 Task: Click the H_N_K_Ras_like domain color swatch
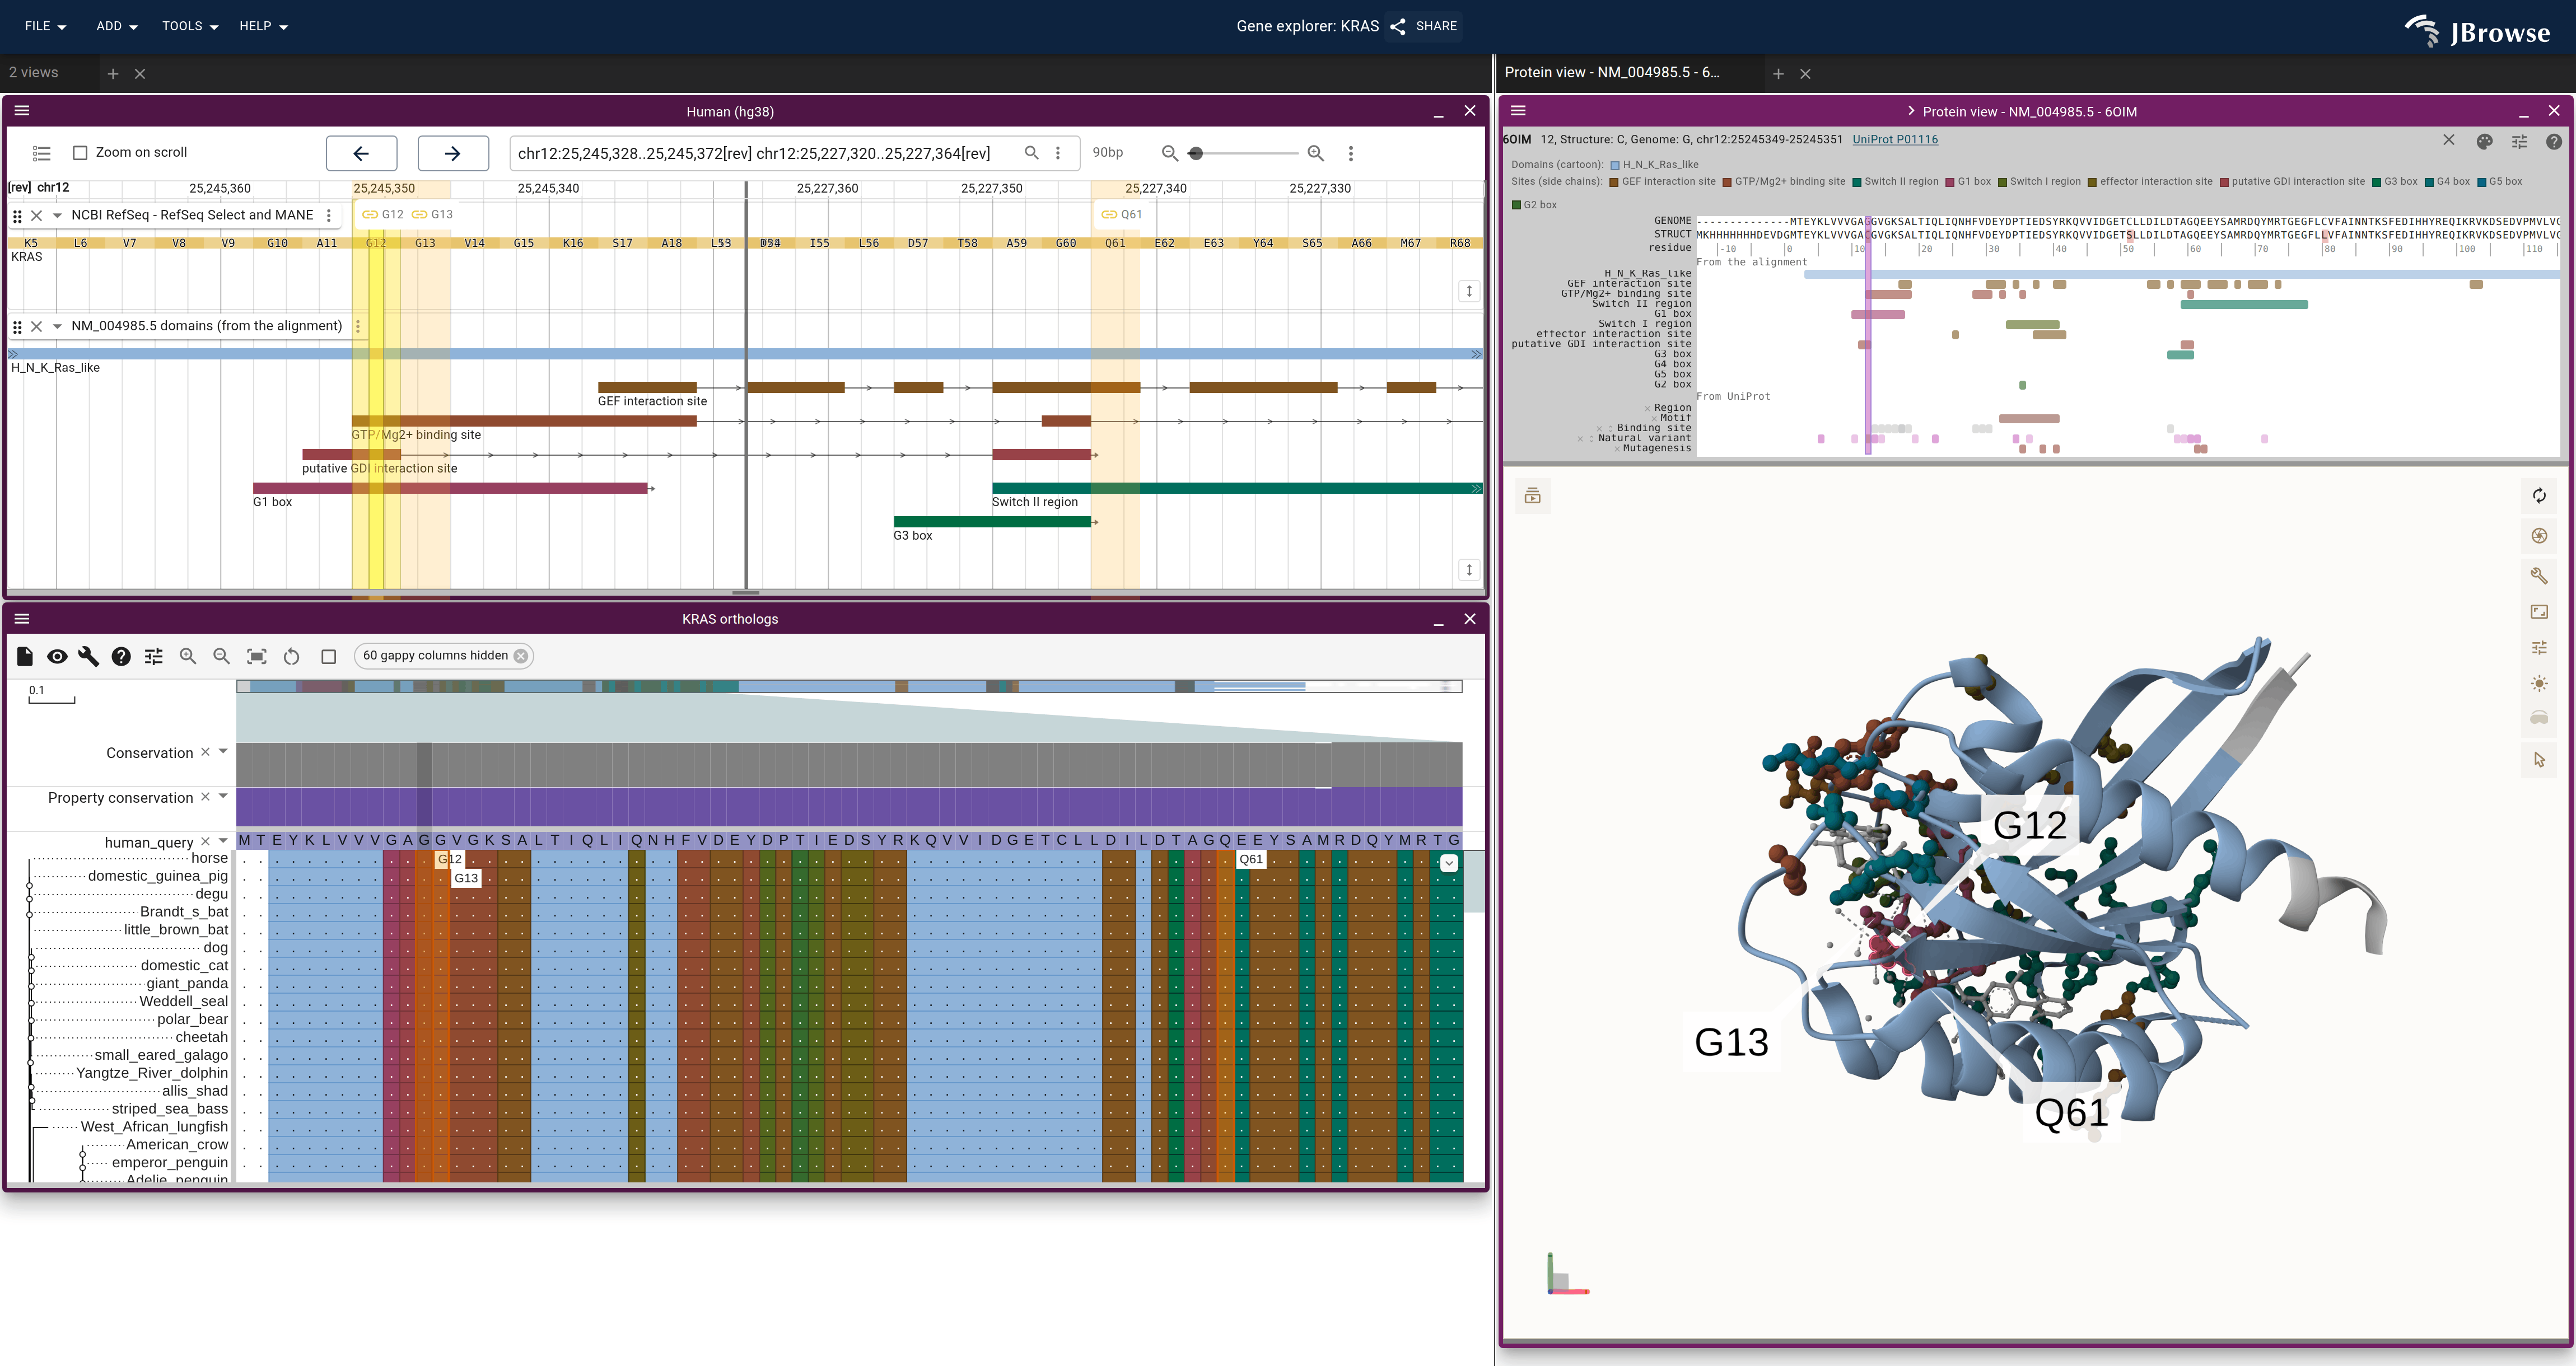pyautogui.click(x=1615, y=165)
